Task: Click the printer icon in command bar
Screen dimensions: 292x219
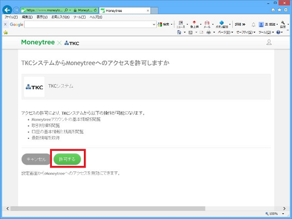Action: click(x=209, y=32)
